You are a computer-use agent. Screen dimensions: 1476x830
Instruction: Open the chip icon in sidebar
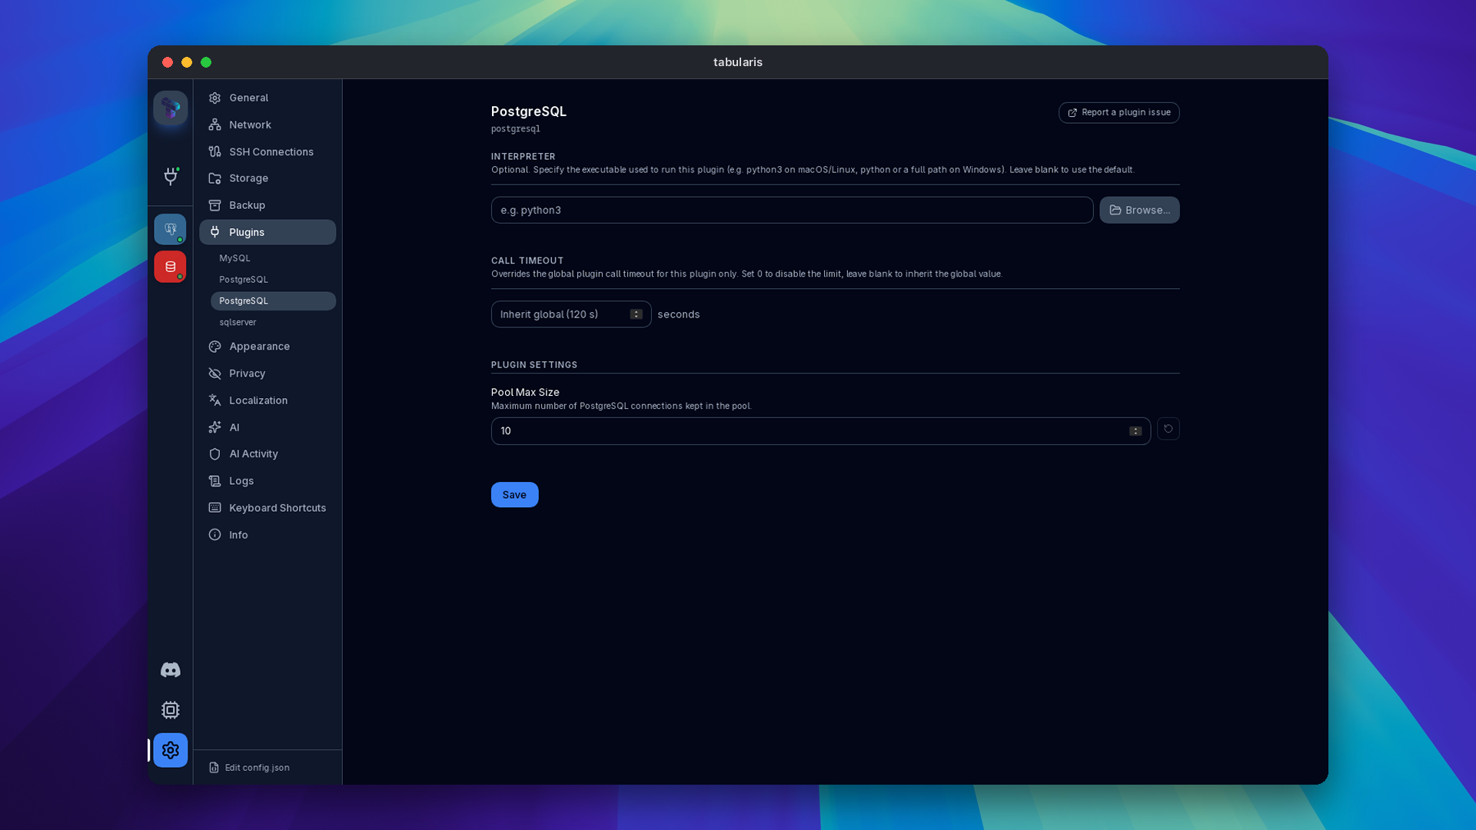(171, 710)
